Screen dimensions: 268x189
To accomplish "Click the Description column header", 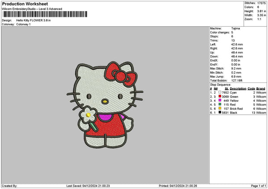I will coord(238,89).
